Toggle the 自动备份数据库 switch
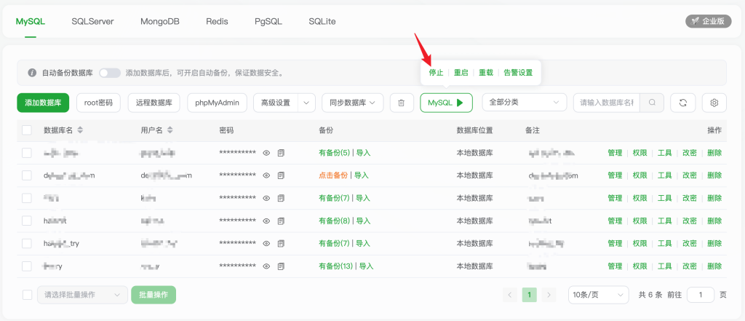This screenshot has width=745, height=321. 110,73
